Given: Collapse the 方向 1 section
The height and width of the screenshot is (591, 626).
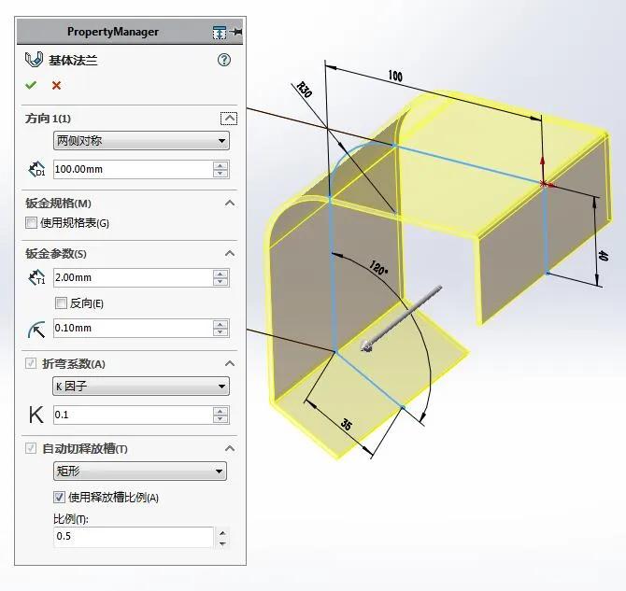Looking at the screenshot, I should click(x=229, y=119).
